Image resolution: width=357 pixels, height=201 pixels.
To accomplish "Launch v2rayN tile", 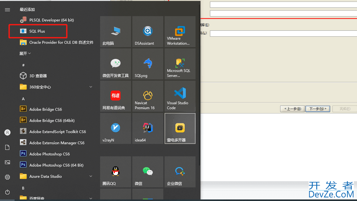I will click(116, 128).
